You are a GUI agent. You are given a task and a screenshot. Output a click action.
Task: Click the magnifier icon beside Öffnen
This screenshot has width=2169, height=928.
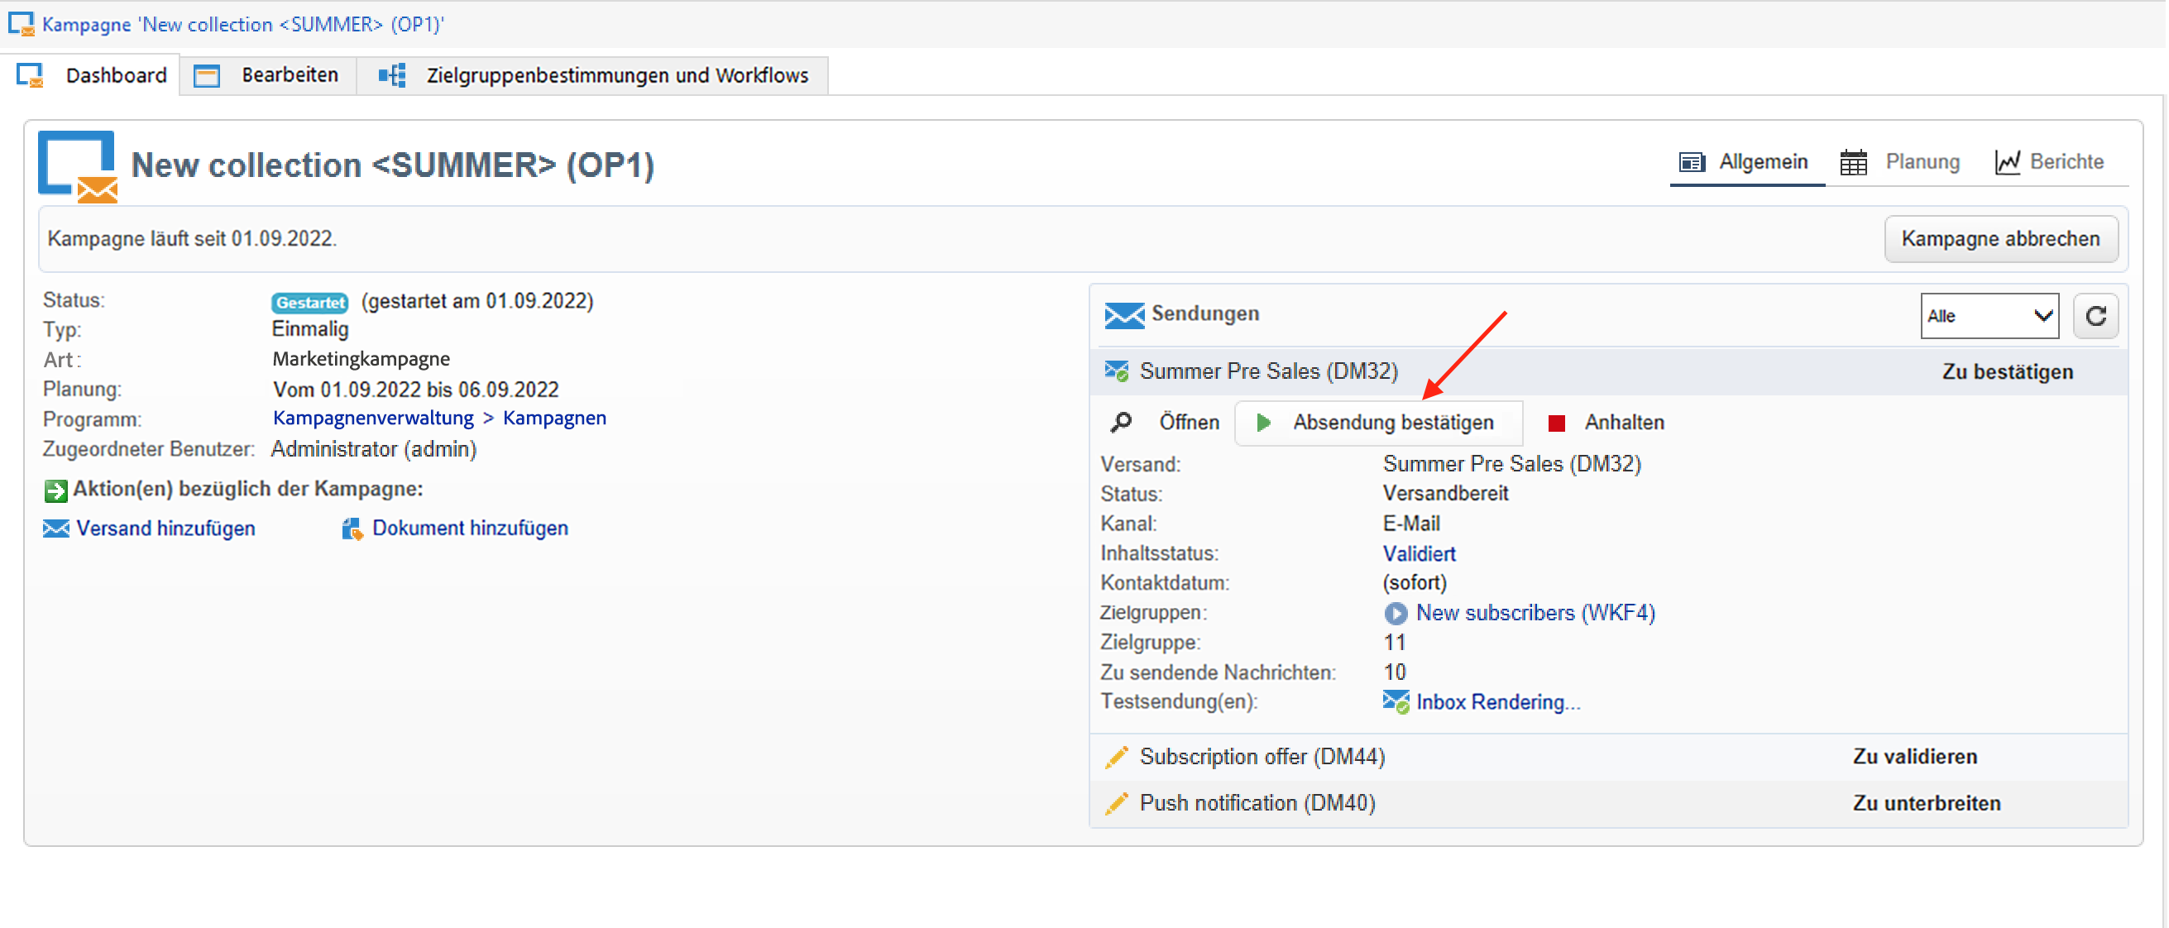1121,422
